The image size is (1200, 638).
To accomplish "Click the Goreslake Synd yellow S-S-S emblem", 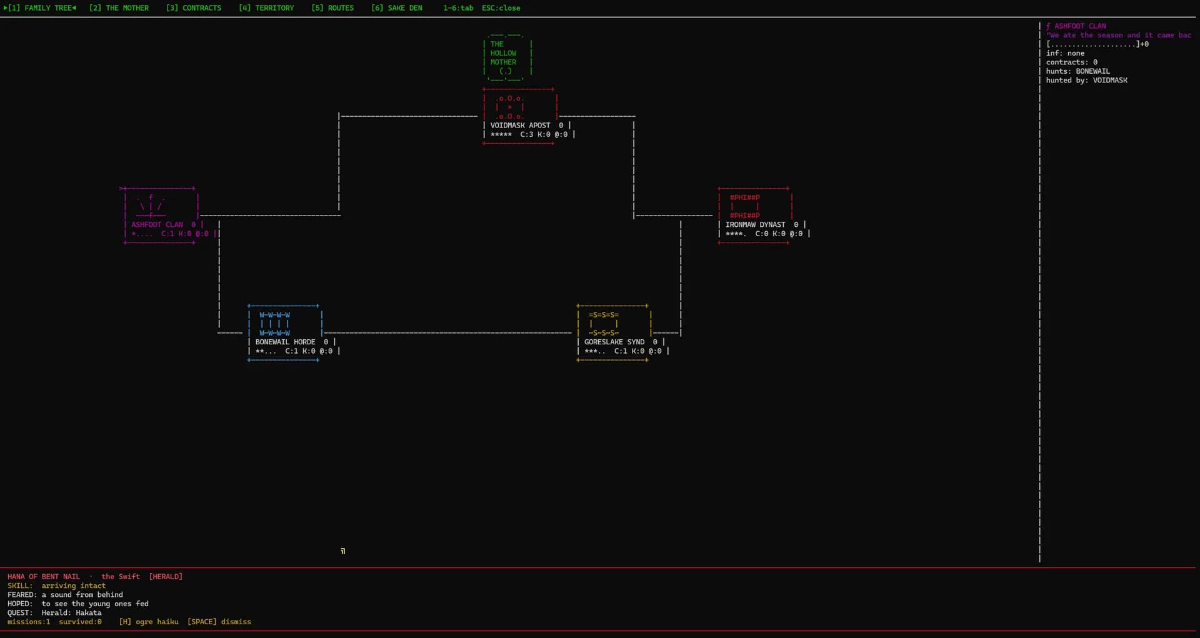I will (x=604, y=324).
